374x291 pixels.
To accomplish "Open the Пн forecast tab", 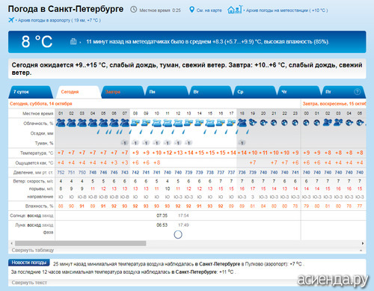I will 167,92.
